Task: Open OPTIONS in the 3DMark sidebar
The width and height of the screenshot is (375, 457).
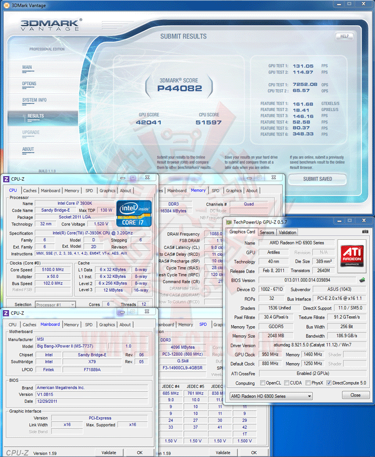Action: [29, 84]
